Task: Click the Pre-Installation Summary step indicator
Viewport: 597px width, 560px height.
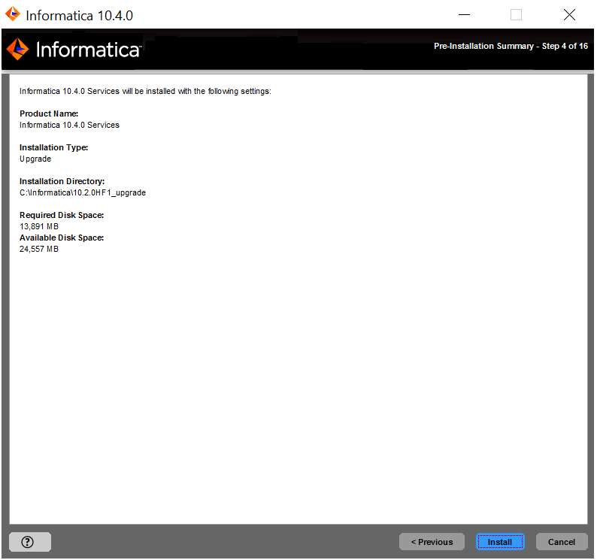Action: click(511, 47)
